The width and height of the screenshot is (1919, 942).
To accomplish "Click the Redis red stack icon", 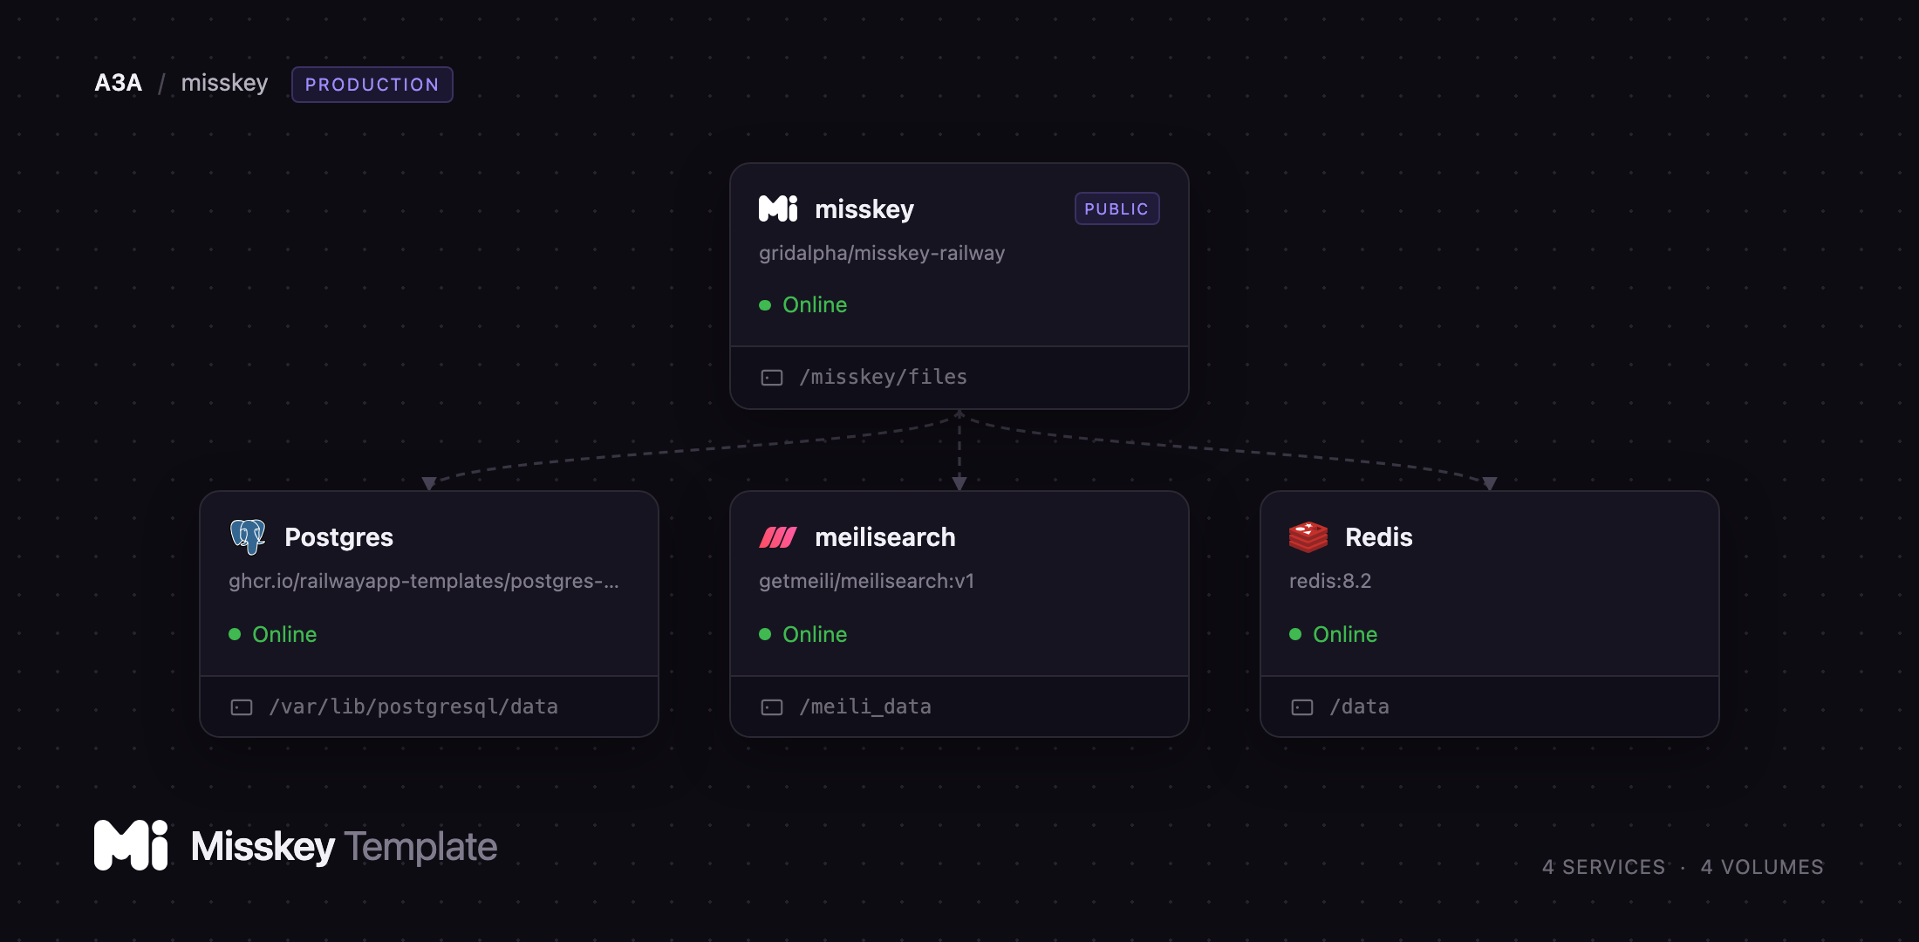I will (1308, 537).
